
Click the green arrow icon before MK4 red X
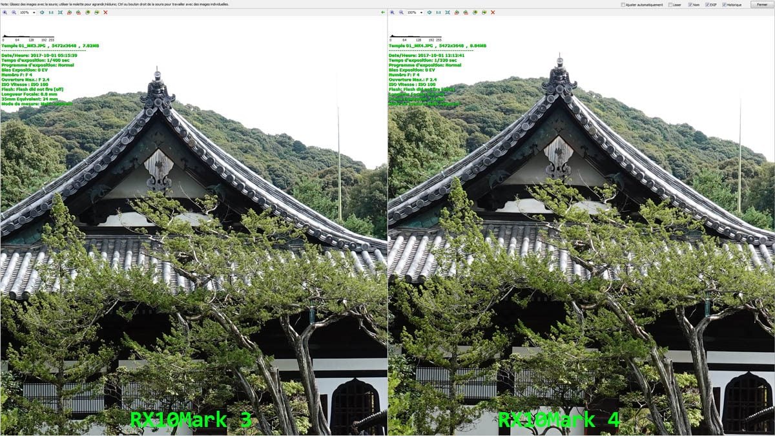click(x=484, y=12)
